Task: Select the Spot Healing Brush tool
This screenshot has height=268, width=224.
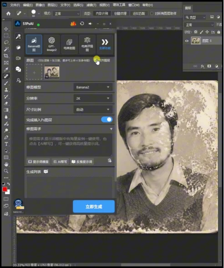Action: 6,76
